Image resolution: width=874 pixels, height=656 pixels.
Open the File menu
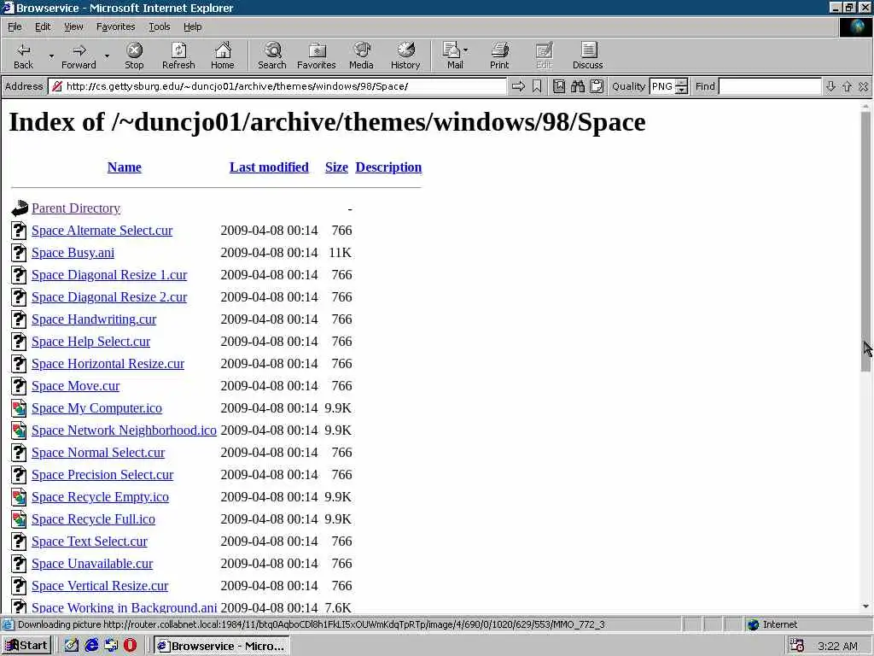point(15,26)
